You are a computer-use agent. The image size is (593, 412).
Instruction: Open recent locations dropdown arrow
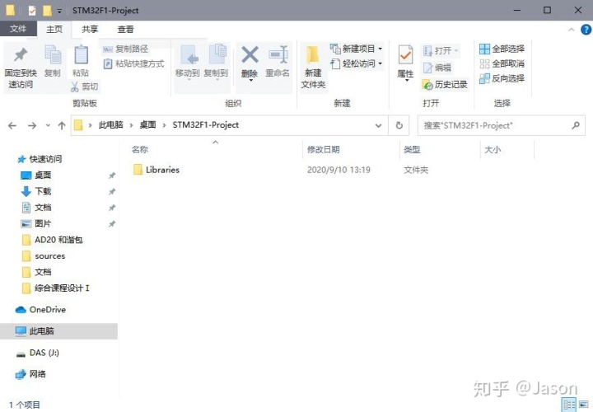tap(48, 125)
